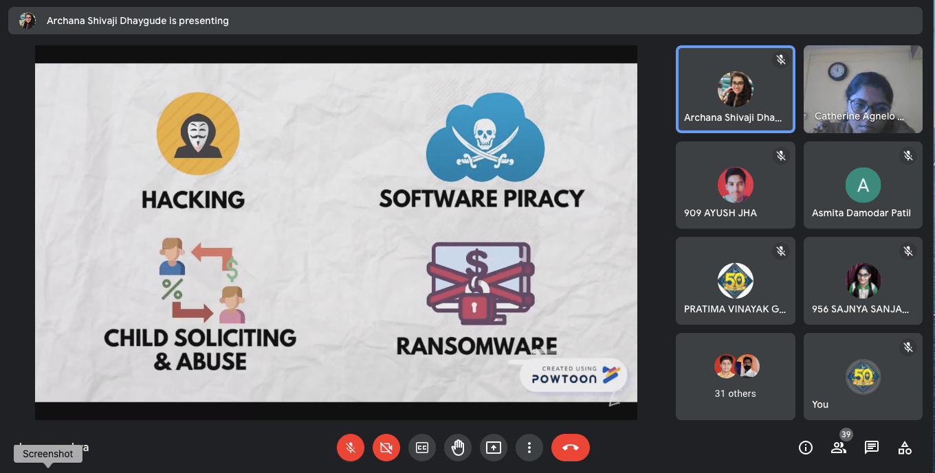Click the shared presentation slide area
The width and height of the screenshot is (935, 473).
point(335,232)
